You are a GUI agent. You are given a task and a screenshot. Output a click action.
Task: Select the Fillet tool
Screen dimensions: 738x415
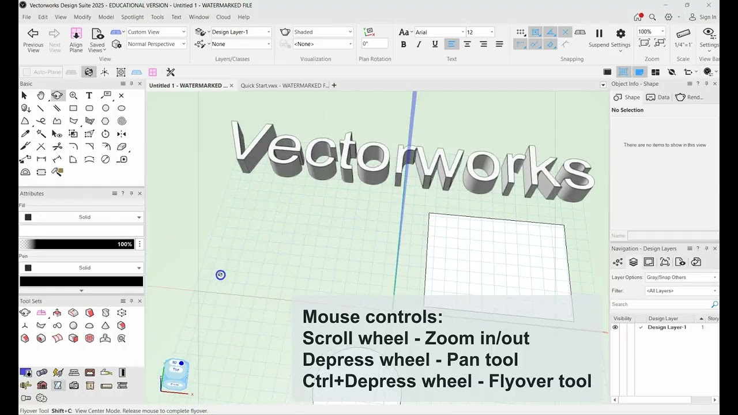(x=73, y=146)
